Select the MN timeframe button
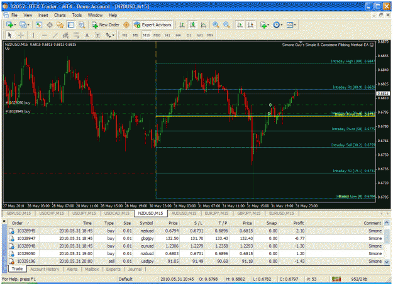 pos(210,35)
